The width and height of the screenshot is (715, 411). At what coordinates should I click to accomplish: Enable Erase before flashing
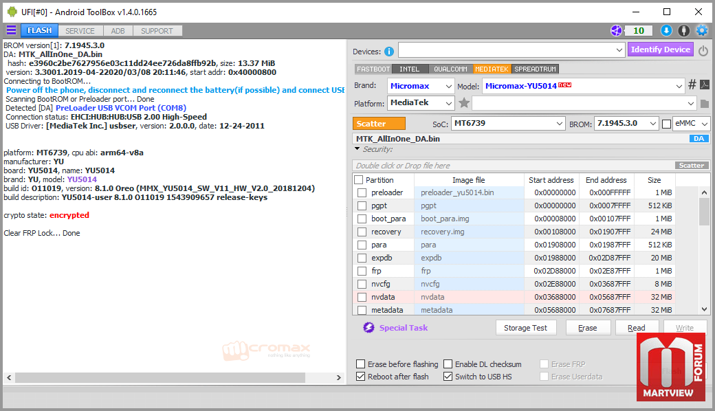tap(361, 364)
